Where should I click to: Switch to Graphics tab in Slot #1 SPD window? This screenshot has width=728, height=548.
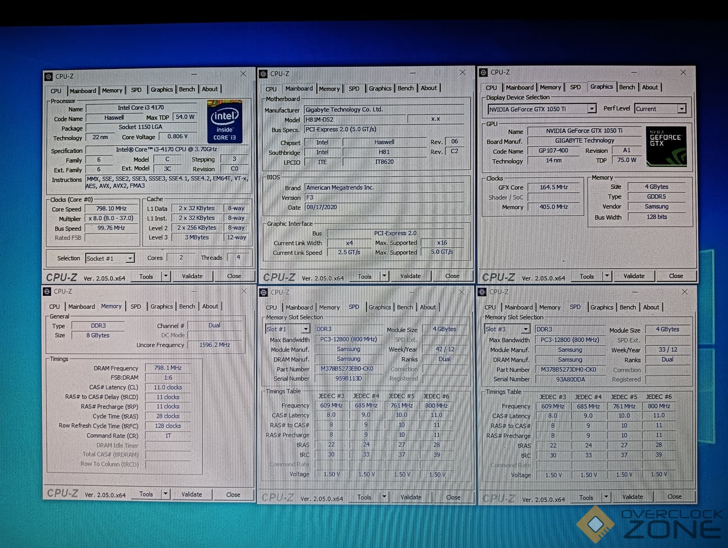(x=380, y=307)
